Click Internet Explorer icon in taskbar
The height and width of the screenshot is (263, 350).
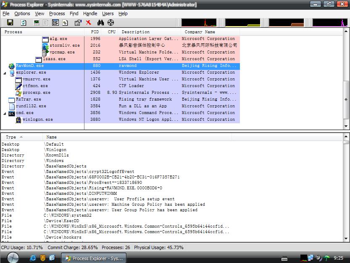[x=33, y=258]
